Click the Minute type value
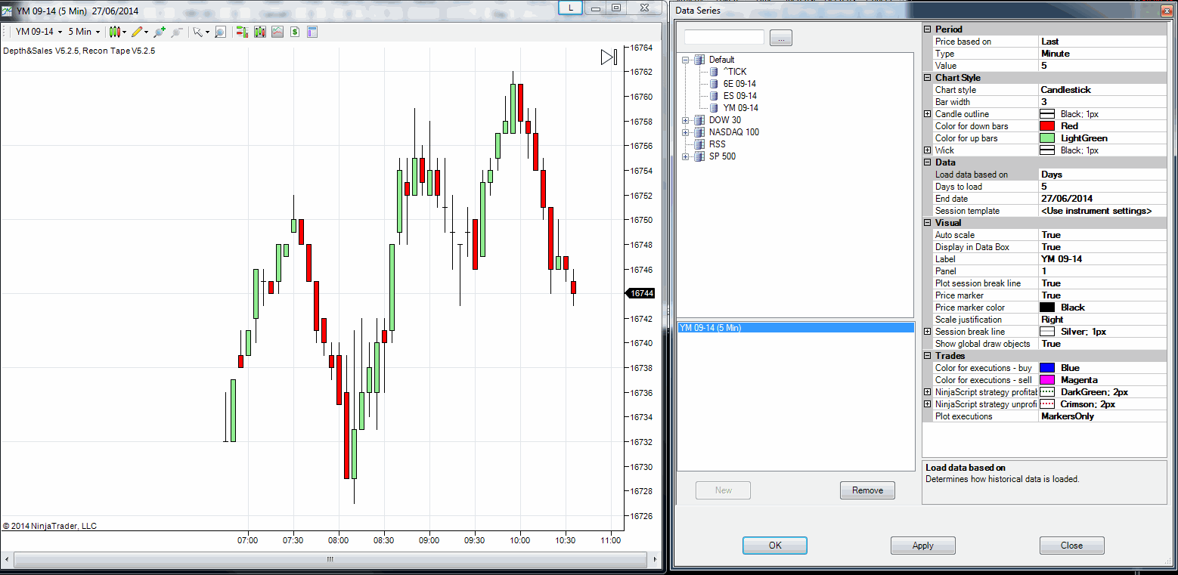 (1103, 54)
